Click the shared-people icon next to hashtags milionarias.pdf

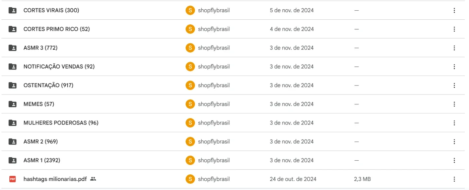[x=93, y=179]
